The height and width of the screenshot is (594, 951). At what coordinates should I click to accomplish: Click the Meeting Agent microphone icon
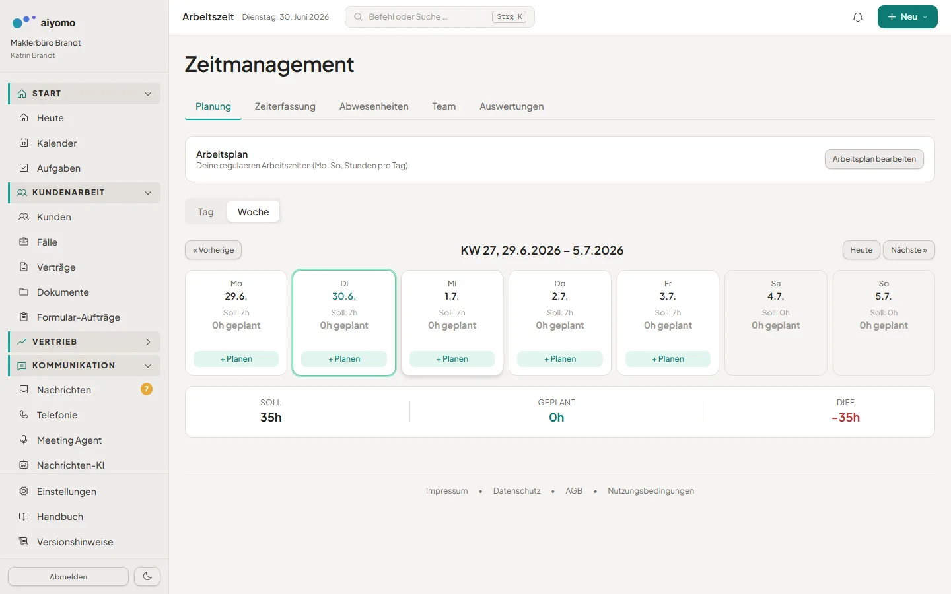pyautogui.click(x=24, y=440)
